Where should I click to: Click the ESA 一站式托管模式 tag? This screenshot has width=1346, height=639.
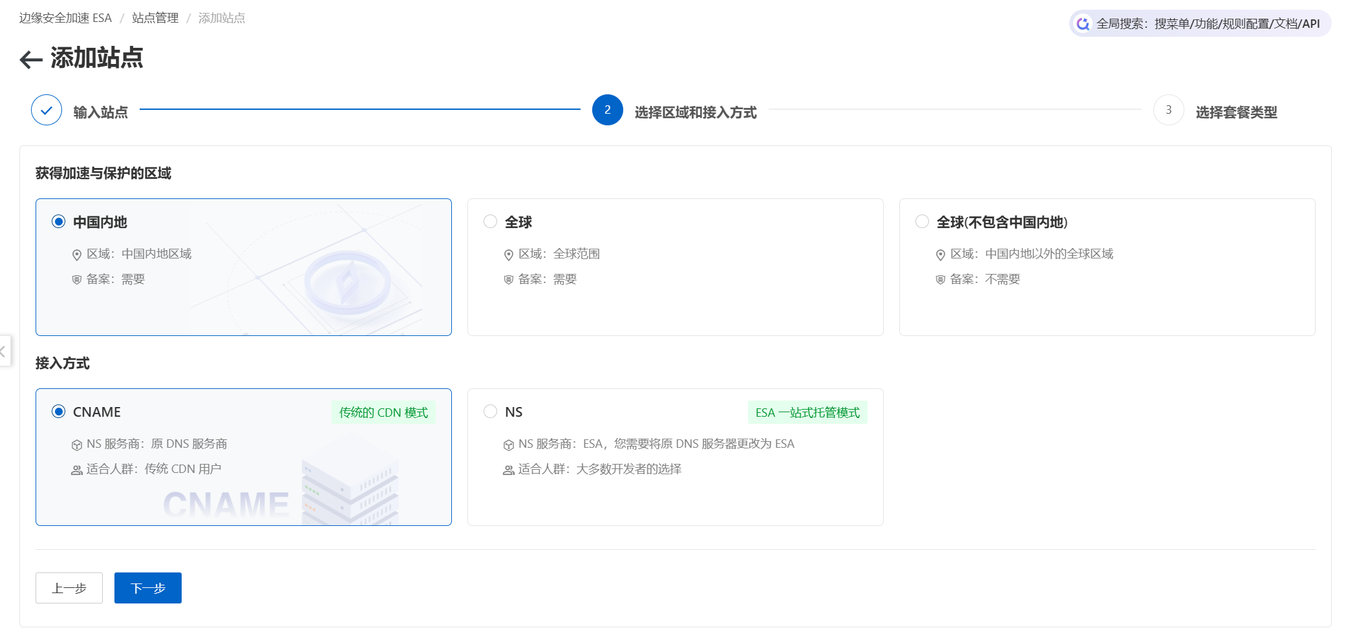point(807,412)
